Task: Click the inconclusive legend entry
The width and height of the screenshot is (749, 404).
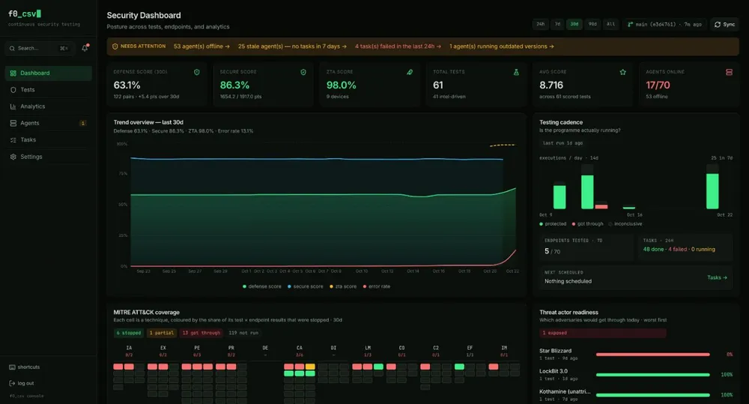Action: pyautogui.click(x=625, y=224)
